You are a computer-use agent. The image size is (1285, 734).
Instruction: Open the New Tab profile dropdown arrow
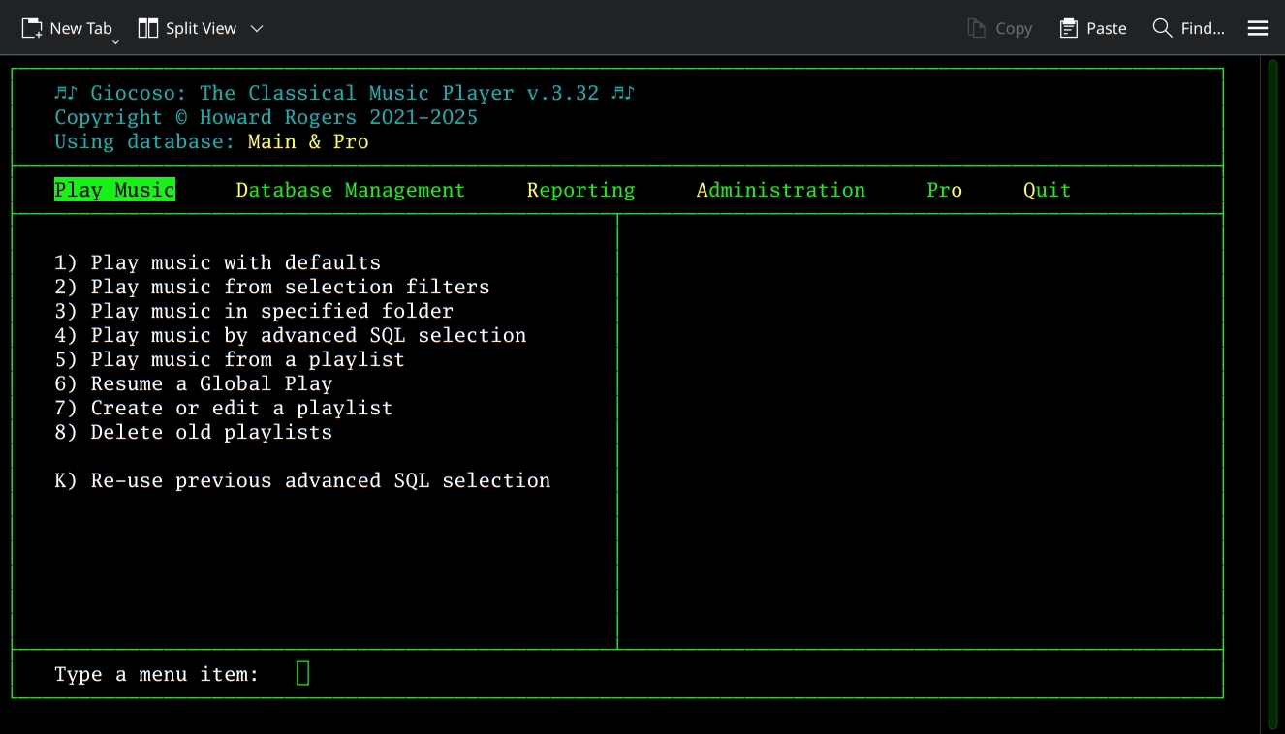(x=114, y=40)
